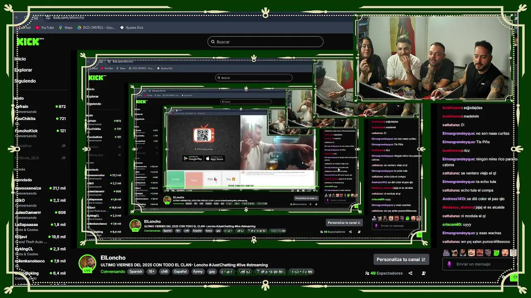Click the purple icon in the message box
This screenshot has width=531, height=298.
(449, 264)
